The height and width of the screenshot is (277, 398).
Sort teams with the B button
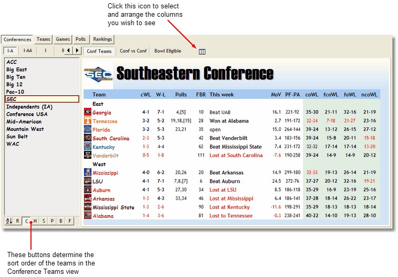point(61,221)
